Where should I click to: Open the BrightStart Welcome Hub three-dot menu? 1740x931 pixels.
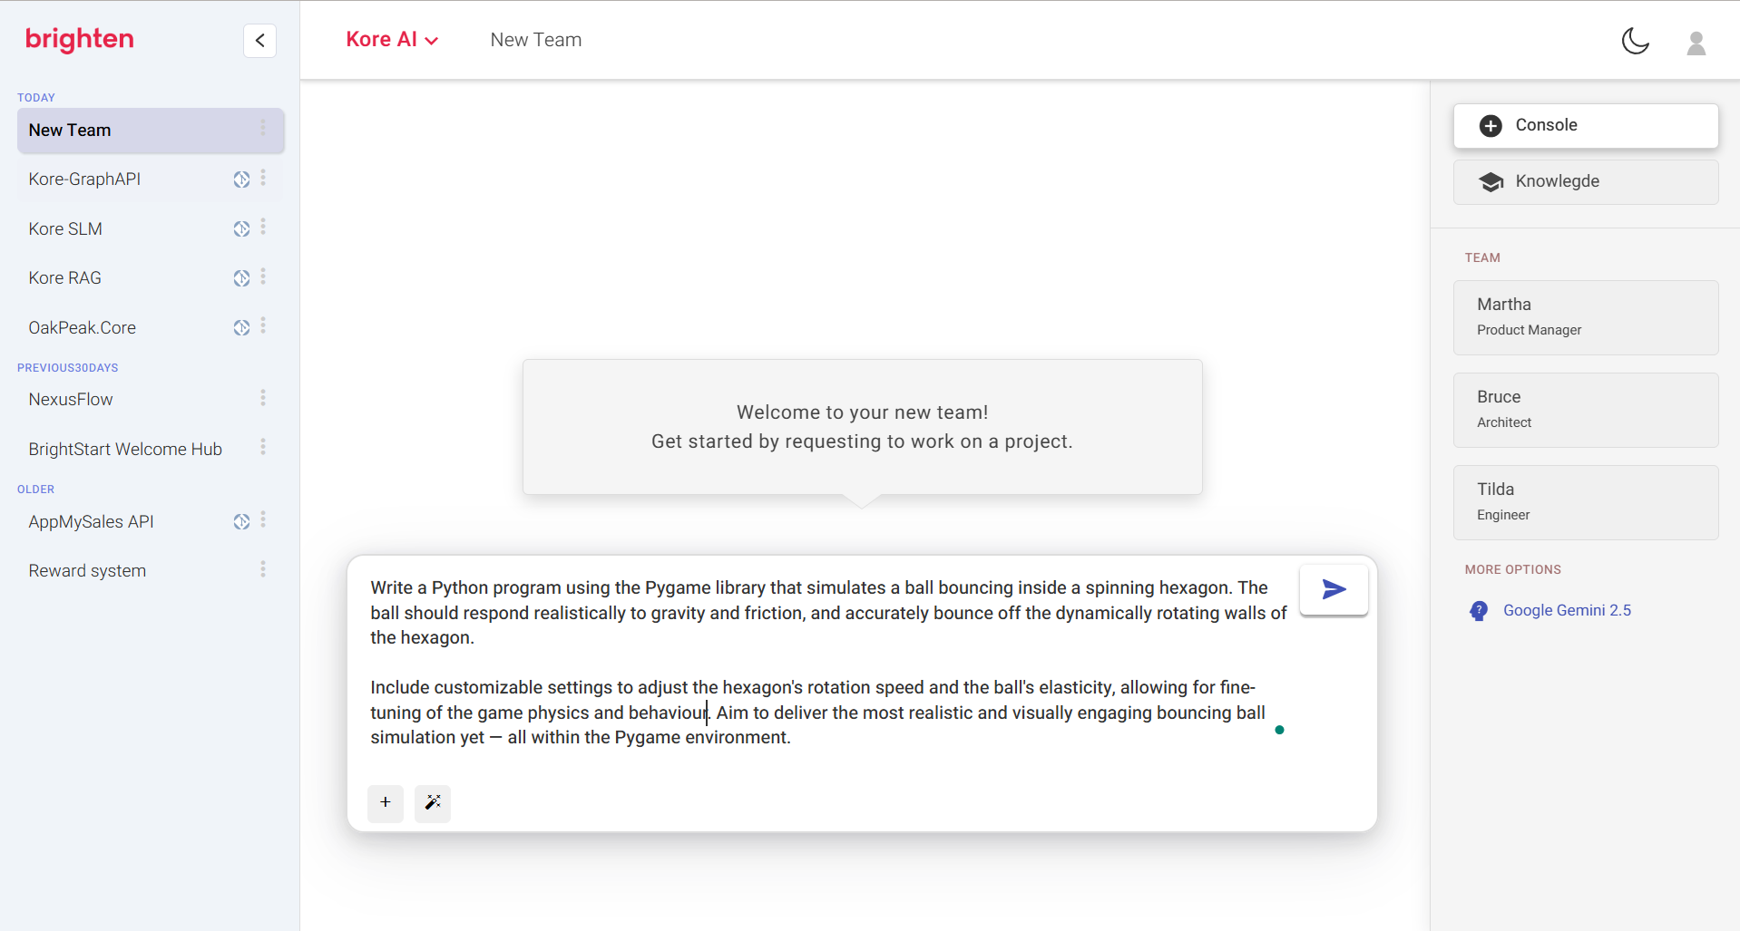point(263,447)
